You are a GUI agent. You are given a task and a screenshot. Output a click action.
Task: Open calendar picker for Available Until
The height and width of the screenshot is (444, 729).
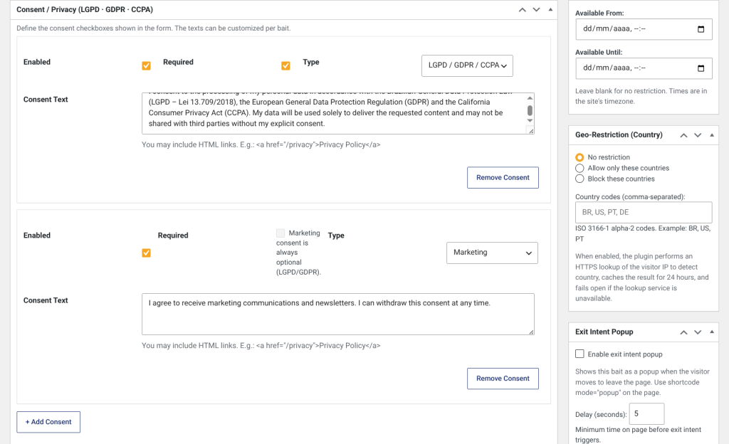701,68
